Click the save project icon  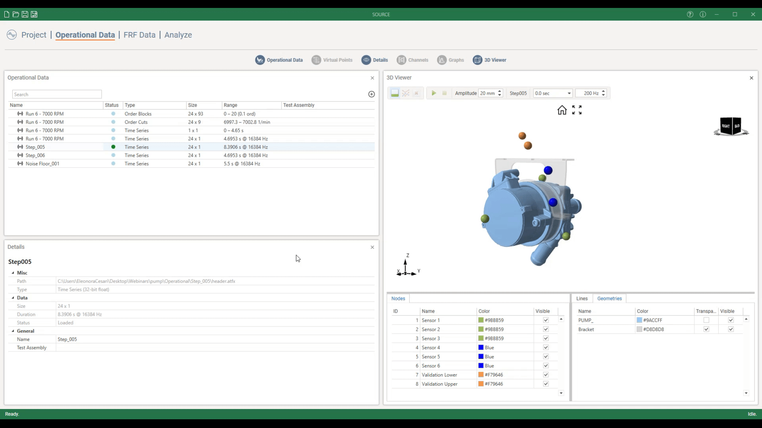[25, 15]
